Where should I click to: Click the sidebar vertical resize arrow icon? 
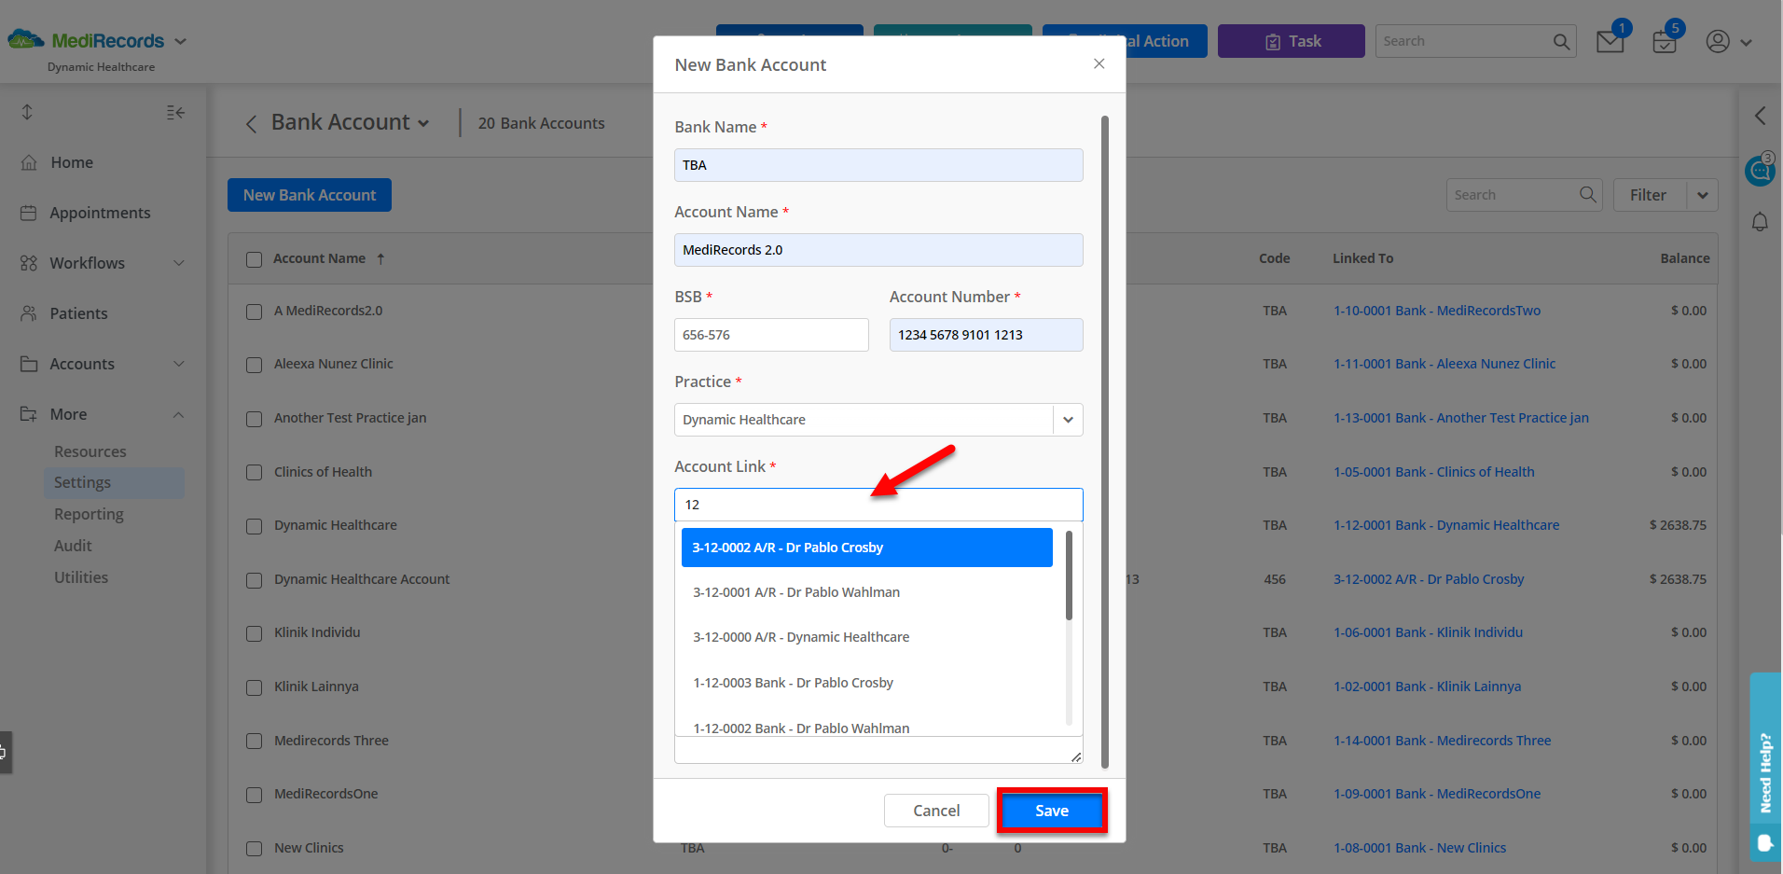coord(27,112)
